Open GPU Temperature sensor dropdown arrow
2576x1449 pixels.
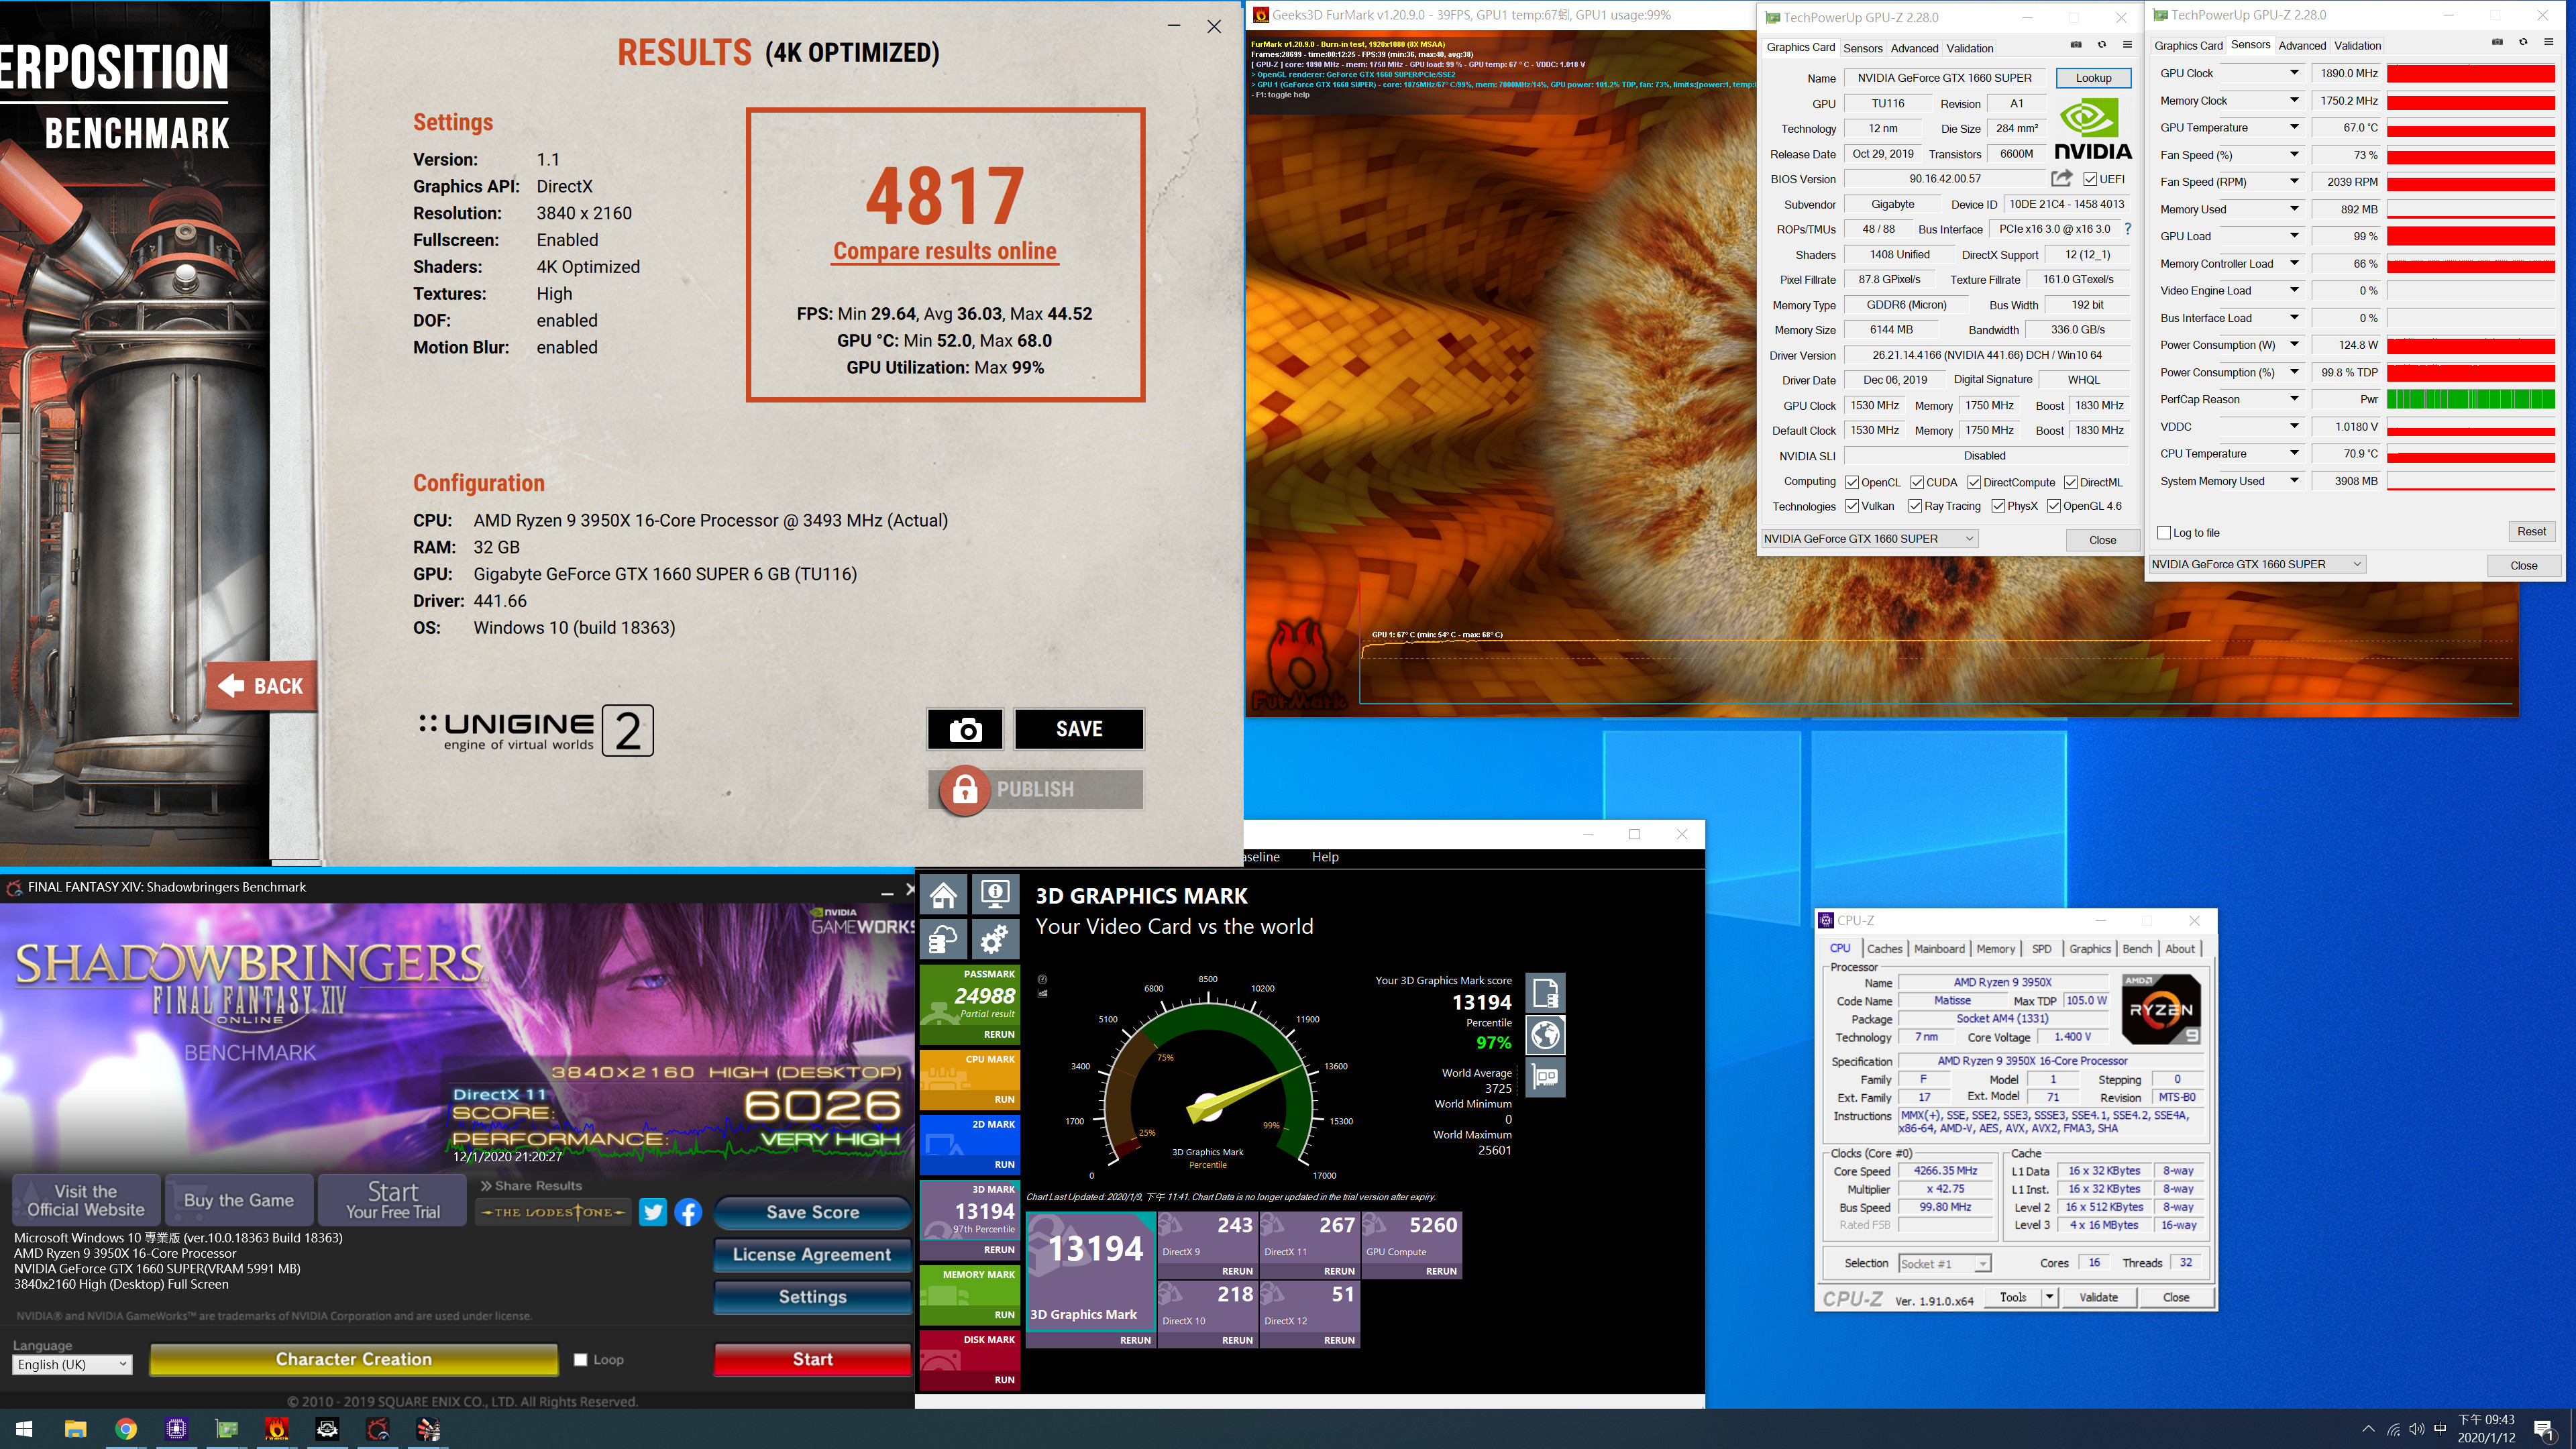2294,127
